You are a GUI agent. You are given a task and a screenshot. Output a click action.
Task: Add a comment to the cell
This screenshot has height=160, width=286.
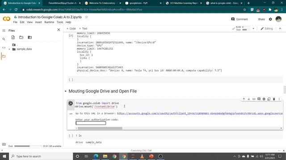(259, 99)
